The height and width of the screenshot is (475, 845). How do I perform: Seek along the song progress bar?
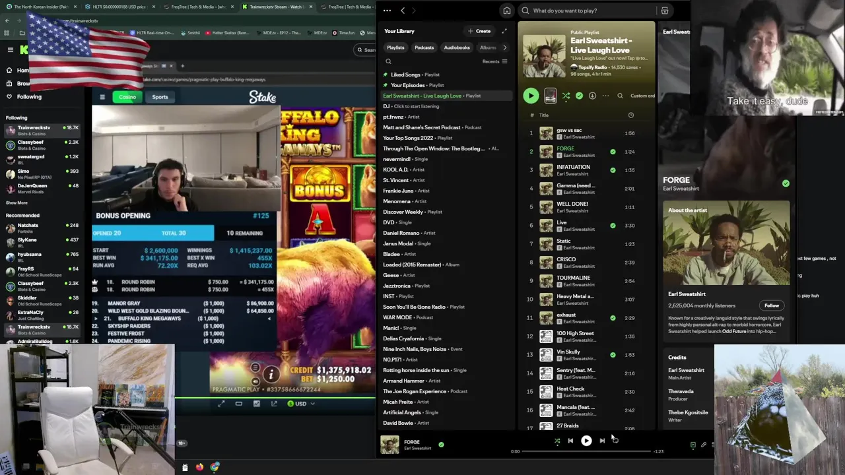[x=588, y=451]
